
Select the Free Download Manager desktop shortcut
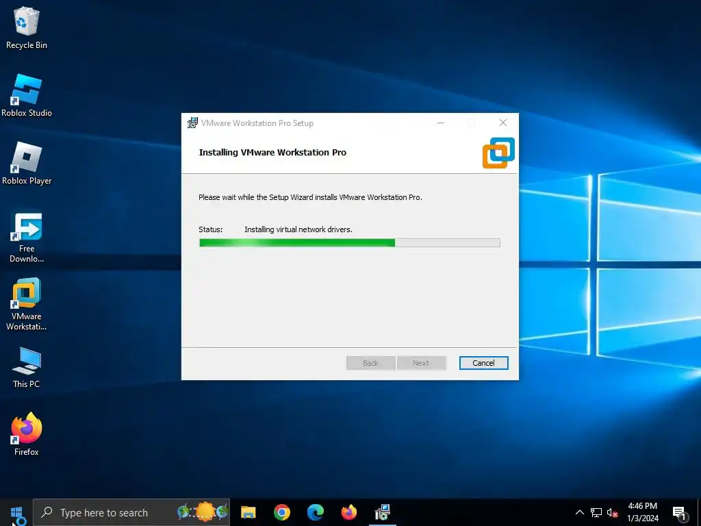[27, 236]
